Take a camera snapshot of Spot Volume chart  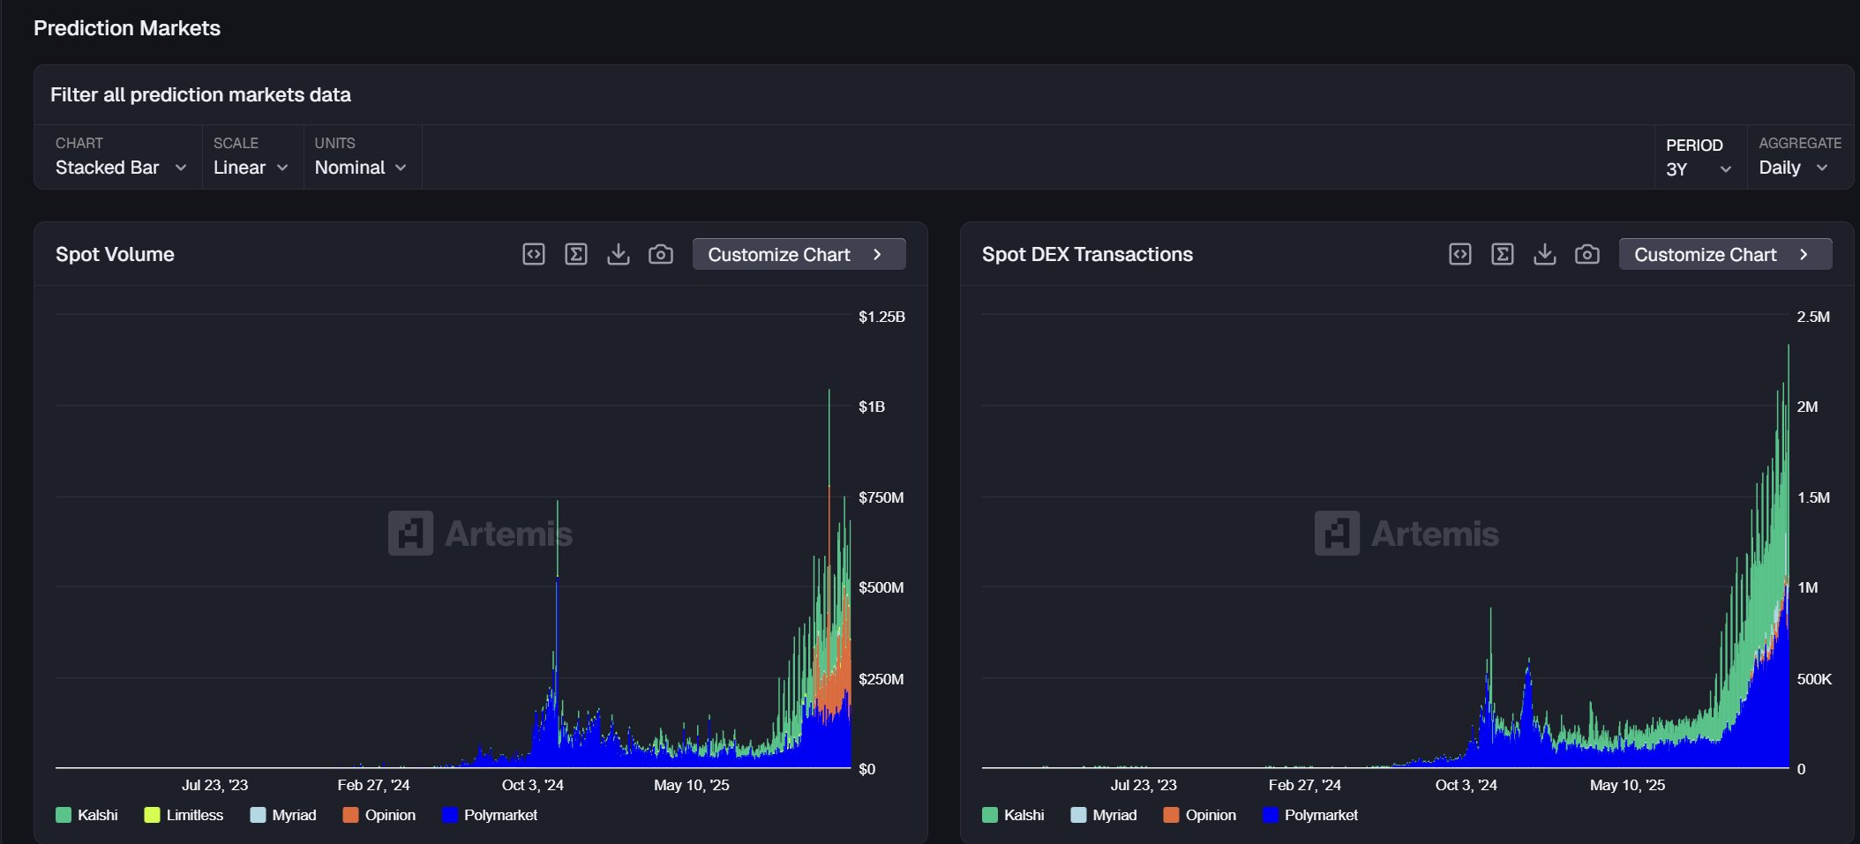coord(661,254)
